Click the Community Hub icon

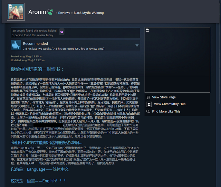coord(149,104)
